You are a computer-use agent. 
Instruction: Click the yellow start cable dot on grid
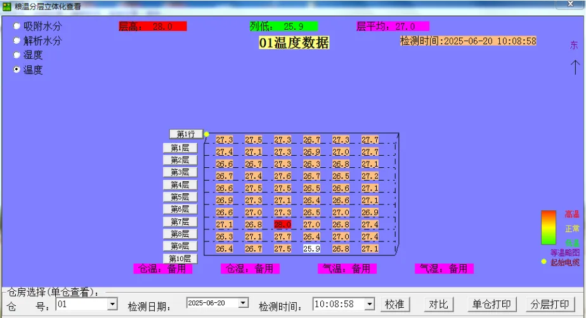pyautogui.click(x=207, y=134)
